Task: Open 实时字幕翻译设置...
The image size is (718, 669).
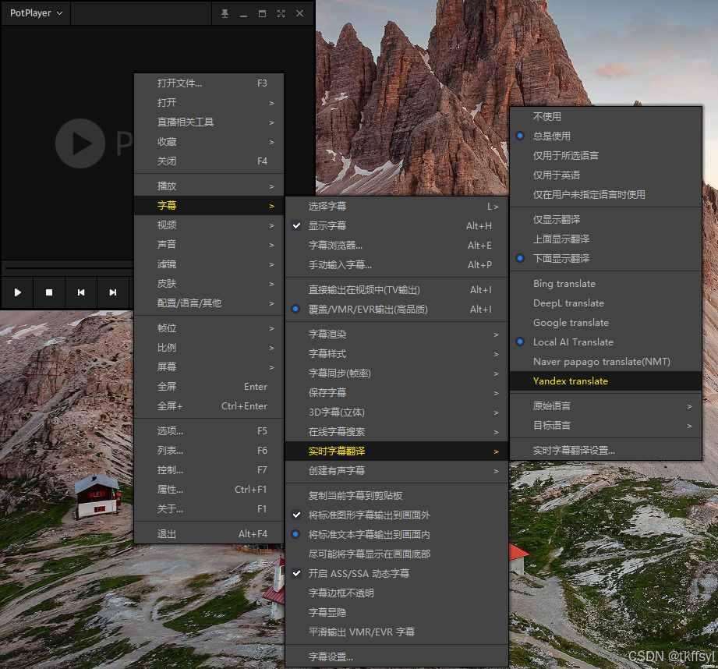Action: [x=606, y=450]
